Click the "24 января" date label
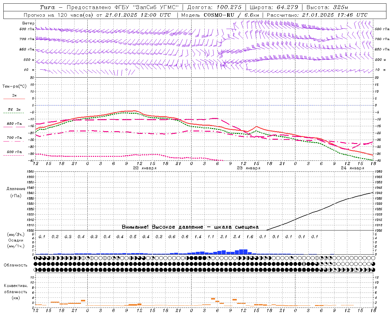Image resolution: width=391 pixels, height=313 pixels. [x=353, y=168]
